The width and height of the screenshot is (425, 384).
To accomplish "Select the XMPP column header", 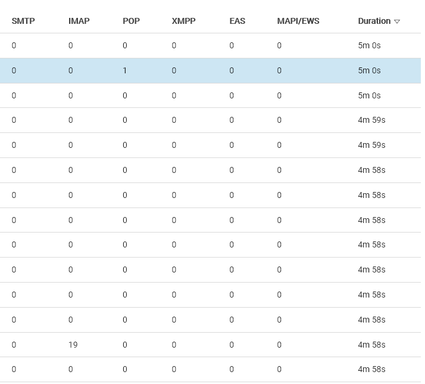I will point(183,21).
